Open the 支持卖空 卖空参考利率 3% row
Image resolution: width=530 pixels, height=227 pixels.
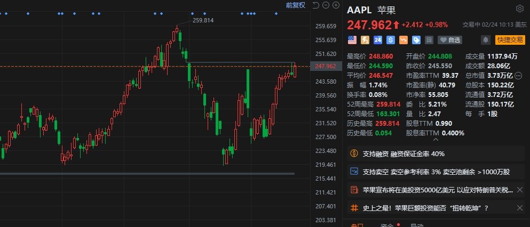pos(436,172)
